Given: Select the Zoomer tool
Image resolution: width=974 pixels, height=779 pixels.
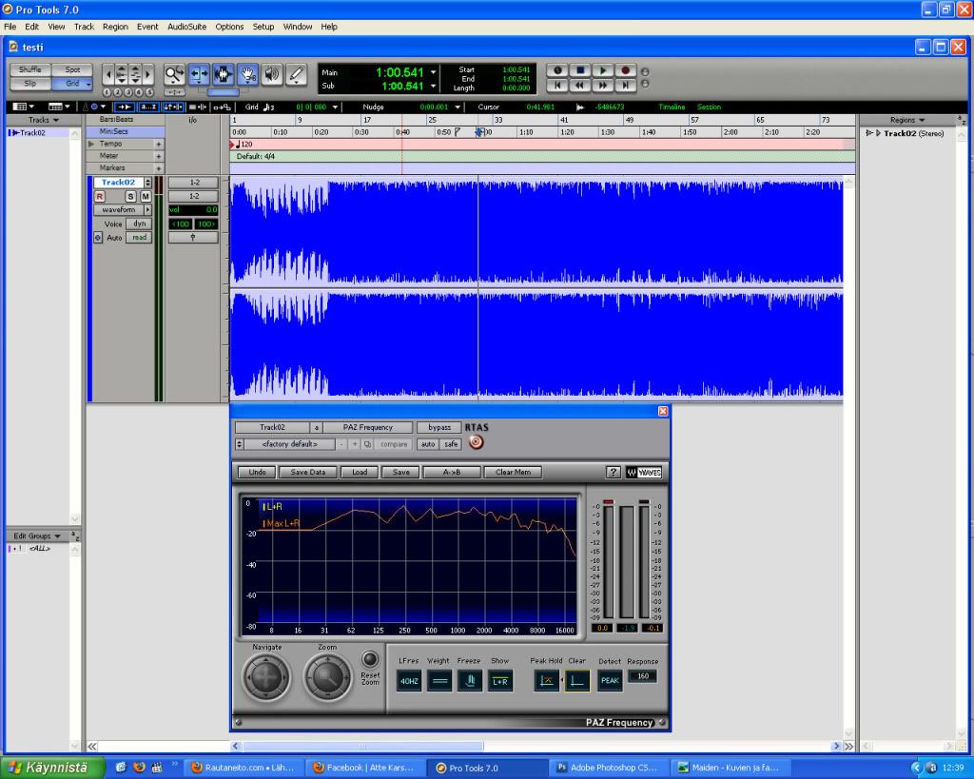Looking at the screenshot, I should 174,74.
